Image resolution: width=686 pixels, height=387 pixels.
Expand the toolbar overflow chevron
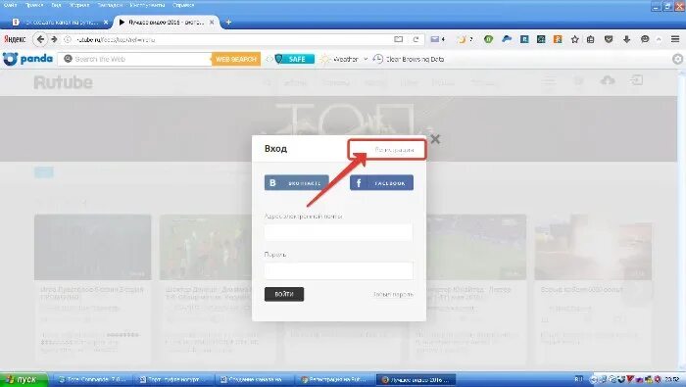click(659, 39)
